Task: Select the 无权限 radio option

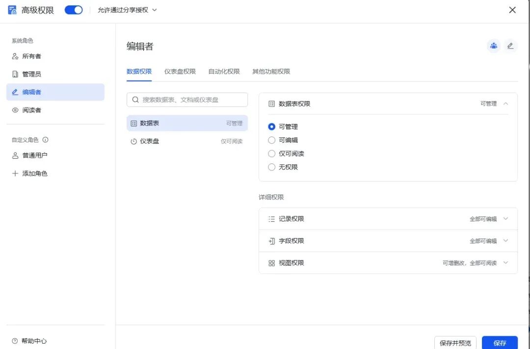Action: click(x=272, y=167)
